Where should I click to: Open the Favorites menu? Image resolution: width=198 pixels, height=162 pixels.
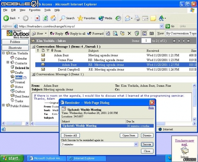pyautogui.click(x=35, y=10)
